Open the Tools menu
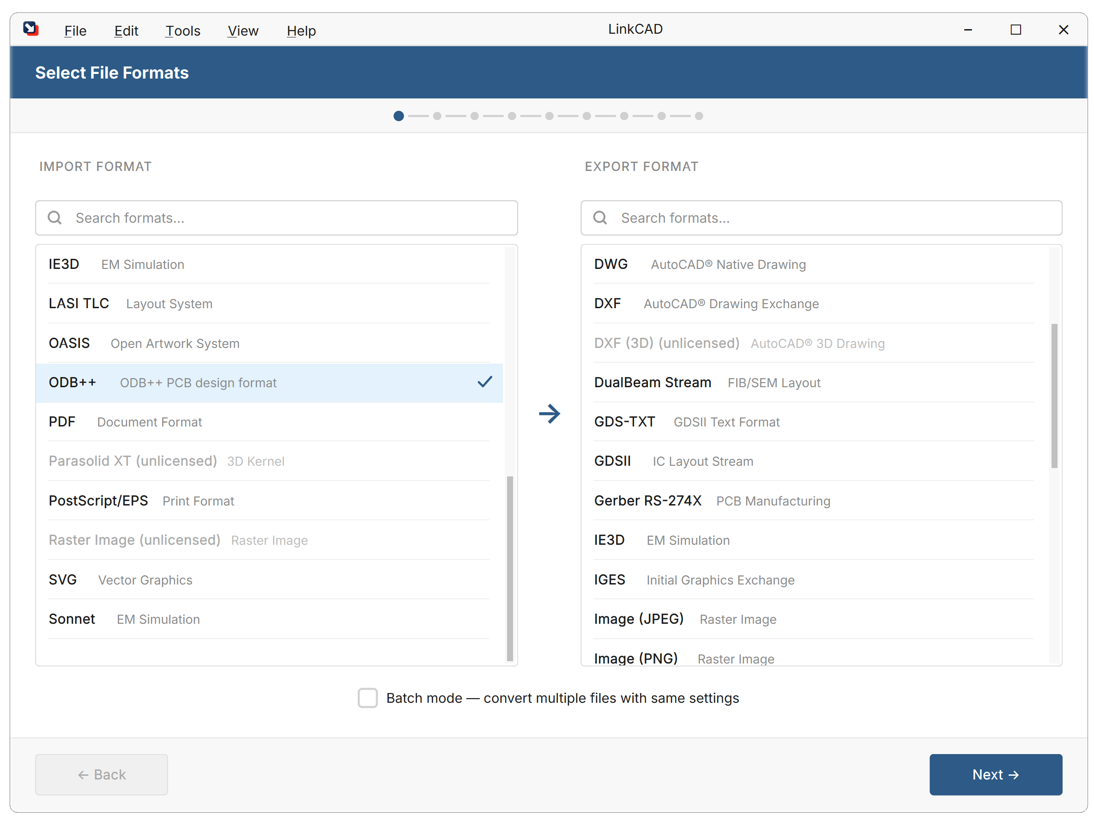The height and width of the screenshot is (822, 1094). point(183,30)
